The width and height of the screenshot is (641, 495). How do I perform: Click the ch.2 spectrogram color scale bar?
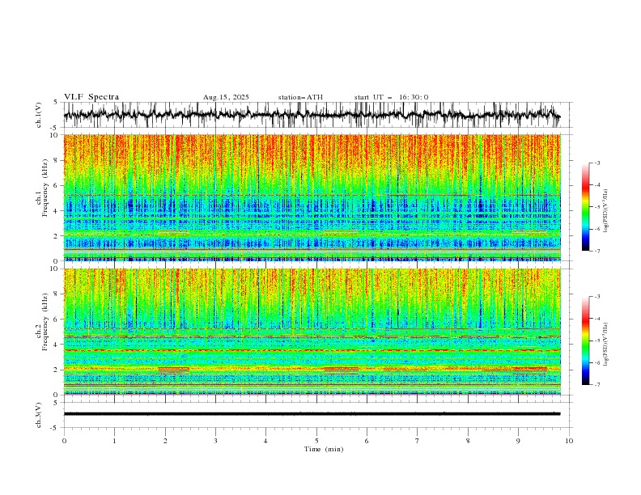pyautogui.click(x=585, y=341)
